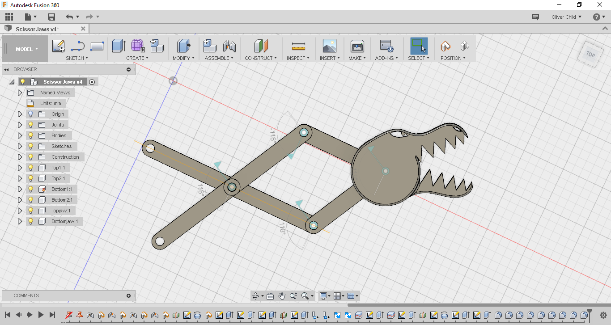The width and height of the screenshot is (611, 325).
Task: Toggle visibility bulb for Bottomjaw:1 component
Action: pyautogui.click(x=30, y=221)
